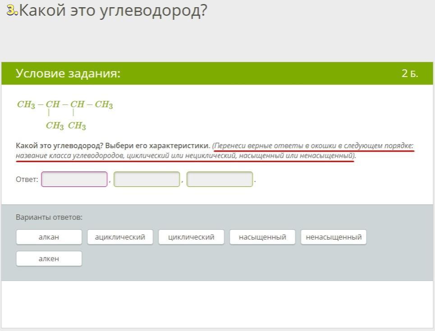
Task: Select the 'насыщенный' answer option
Action: (262, 237)
